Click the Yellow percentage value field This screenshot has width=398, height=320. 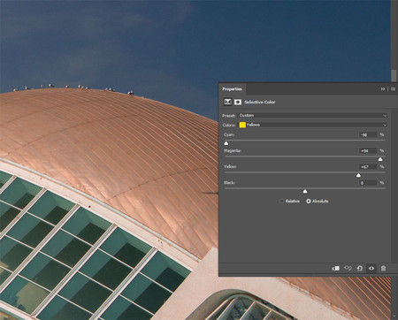[x=368, y=167]
